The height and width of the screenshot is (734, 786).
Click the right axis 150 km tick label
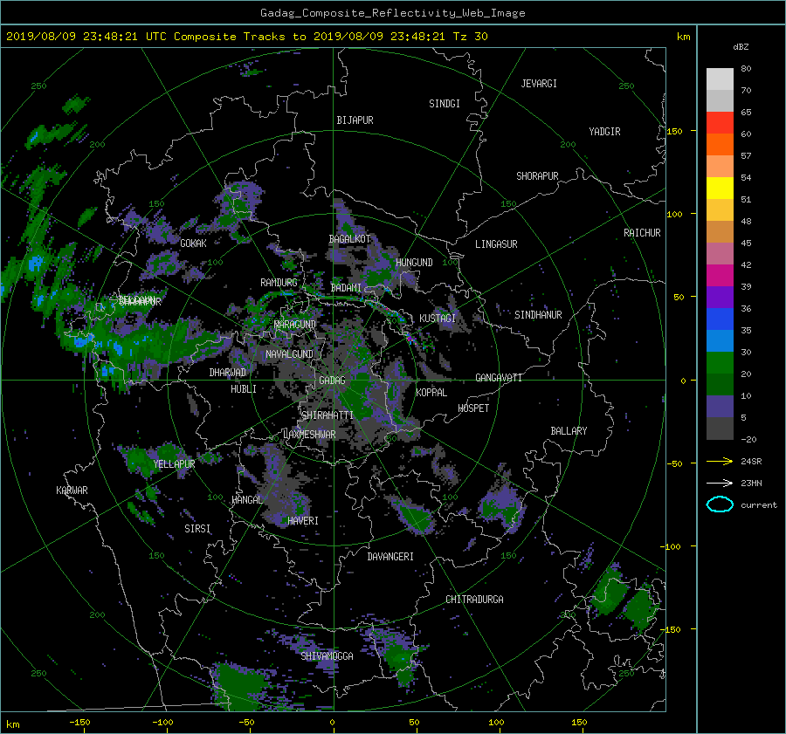pos(675,131)
